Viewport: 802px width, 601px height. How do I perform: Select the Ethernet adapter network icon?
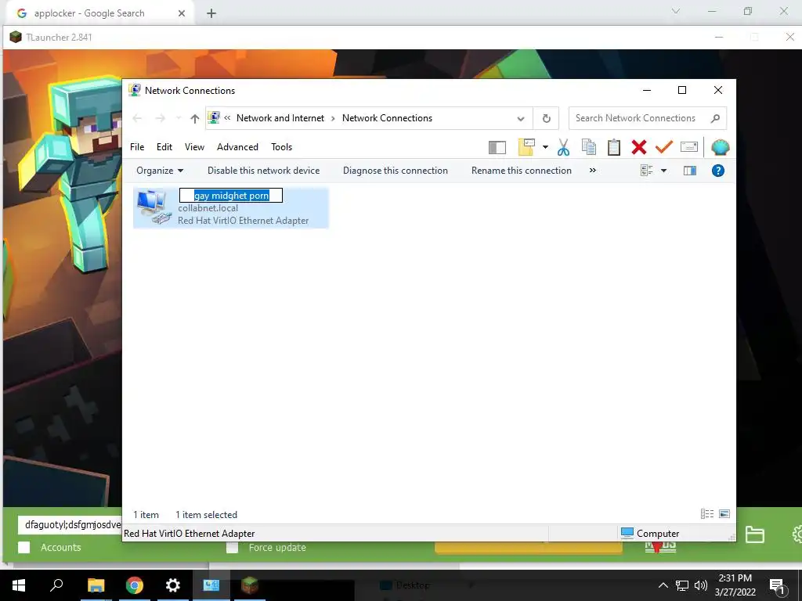[x=154, y=207]
